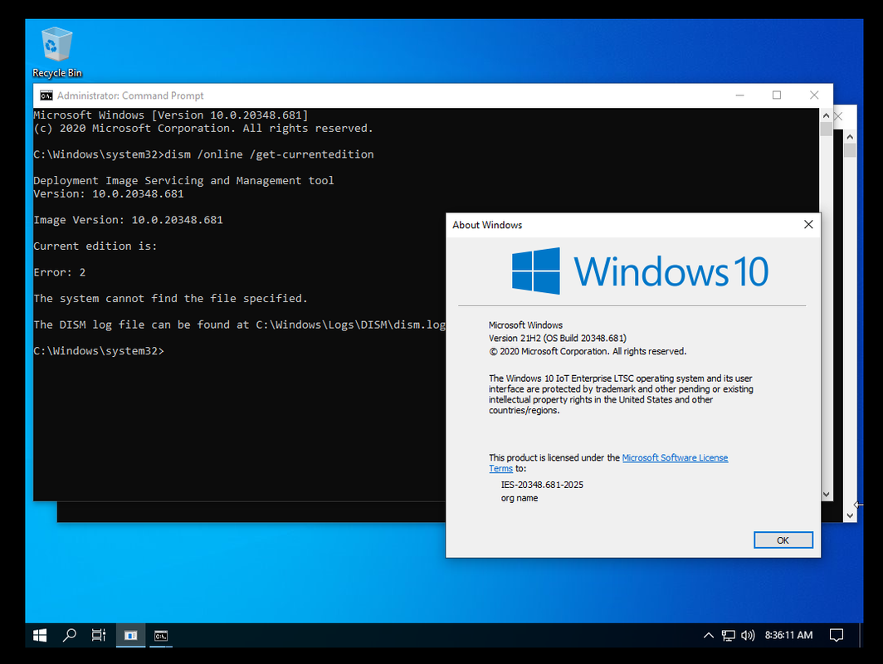Minimize the Command Prompt window
The width and height of the screenshot is (883, 664).
pos(740,95)
